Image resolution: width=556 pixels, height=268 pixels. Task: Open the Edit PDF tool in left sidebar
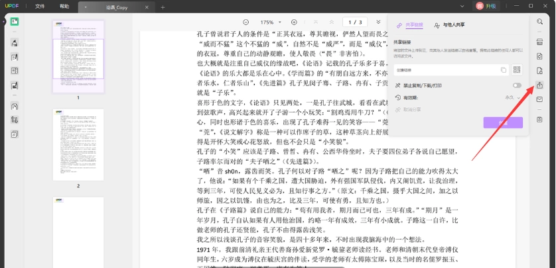[x=15, y=57]
